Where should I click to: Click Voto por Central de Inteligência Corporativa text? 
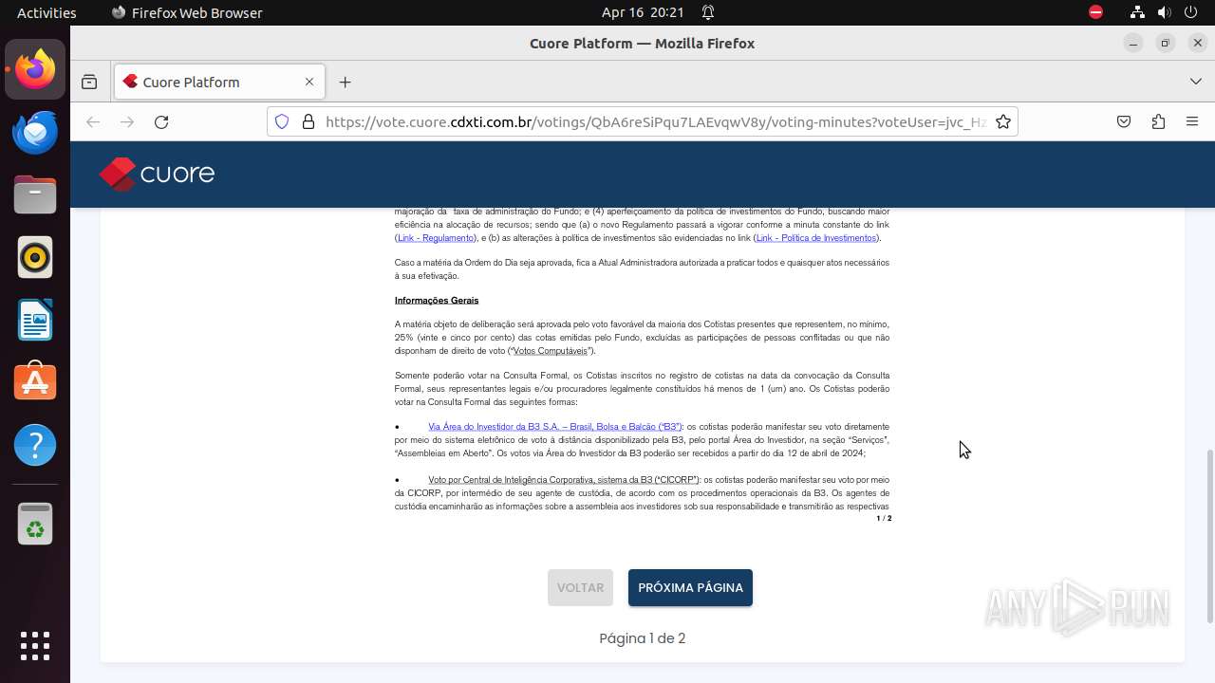[x=564, y=480]
